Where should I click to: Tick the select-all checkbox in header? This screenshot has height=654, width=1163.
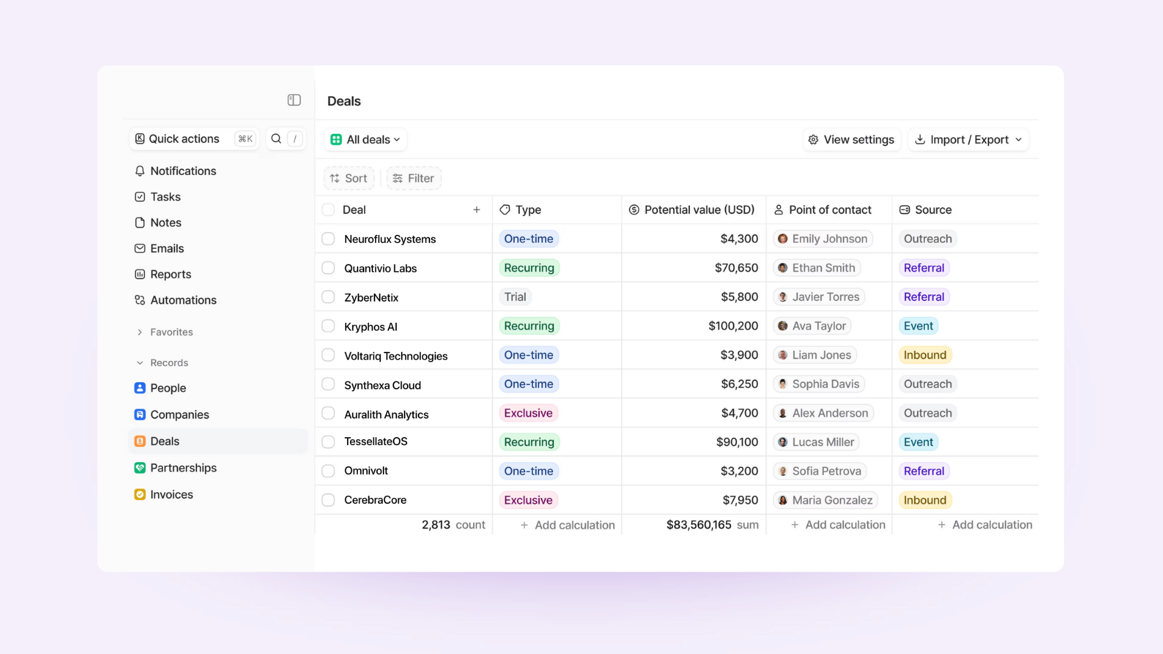[328, 210]
